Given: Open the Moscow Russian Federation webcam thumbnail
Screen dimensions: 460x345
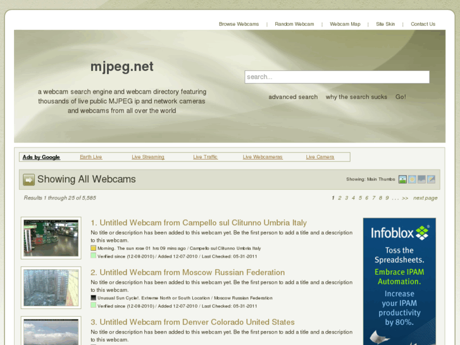Looking at the screenshot, I should (51, 288).
